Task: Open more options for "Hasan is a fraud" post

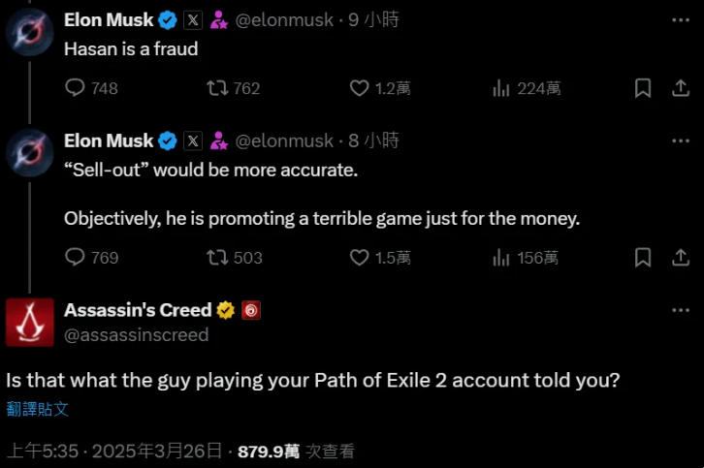Action: 680,20
